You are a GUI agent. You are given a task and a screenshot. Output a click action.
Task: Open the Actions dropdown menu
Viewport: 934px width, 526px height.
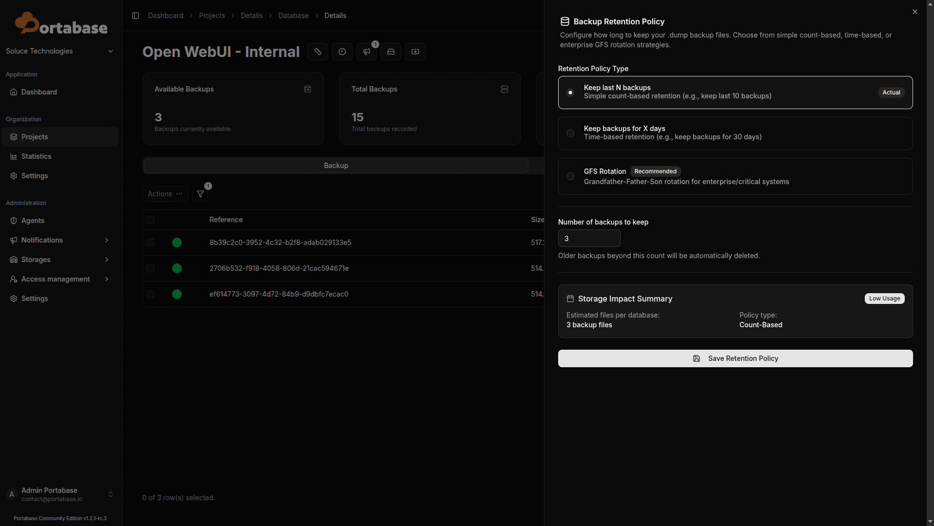[x=165, y=194]
